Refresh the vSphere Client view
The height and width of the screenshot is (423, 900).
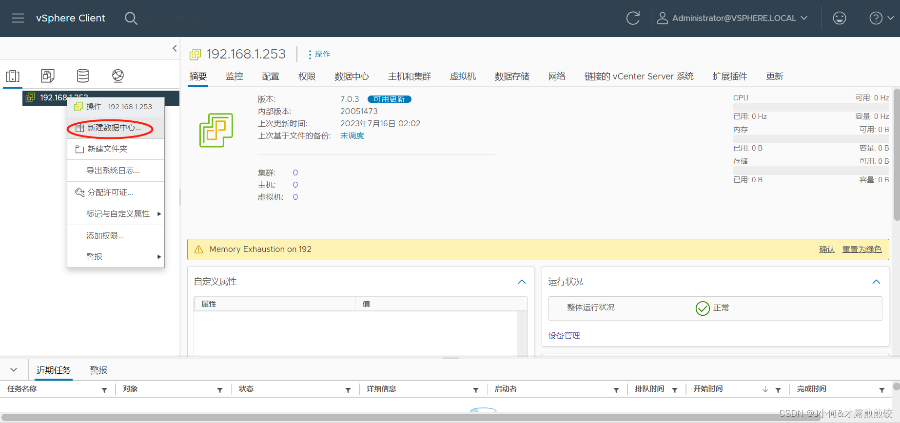click(x=633, y=18)
